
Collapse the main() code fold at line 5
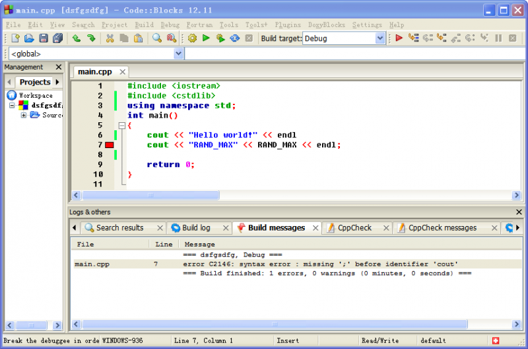pos(121,125)
